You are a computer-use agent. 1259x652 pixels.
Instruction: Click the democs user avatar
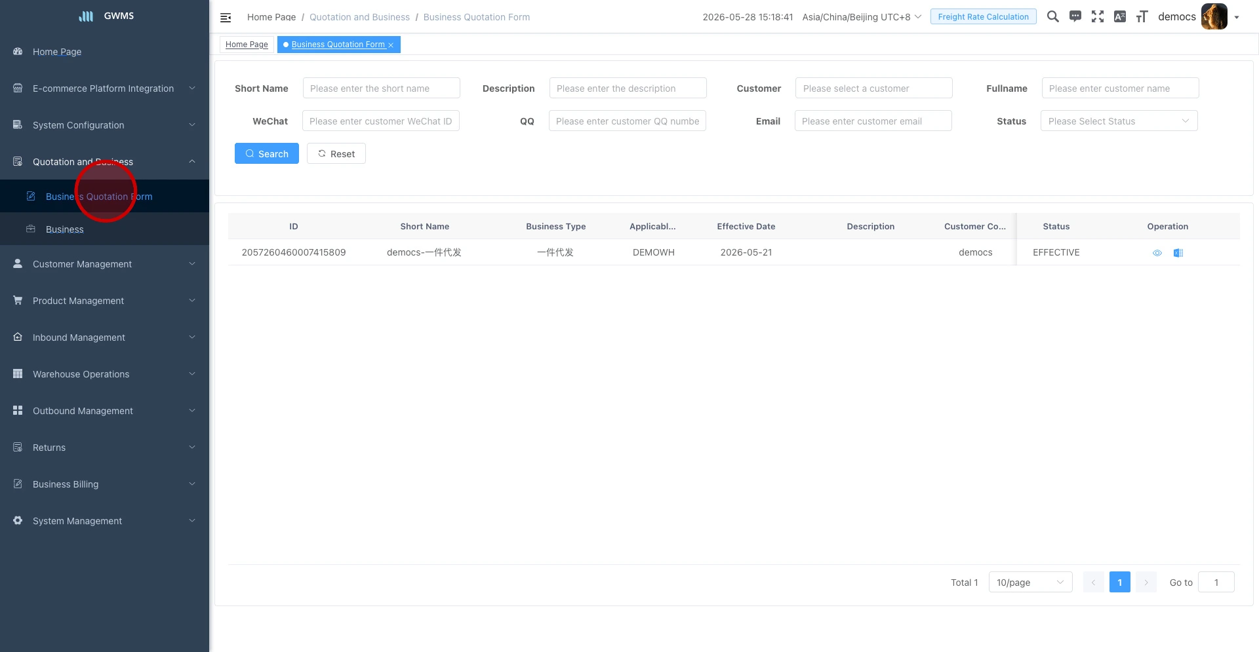[x=1214, y=16]
